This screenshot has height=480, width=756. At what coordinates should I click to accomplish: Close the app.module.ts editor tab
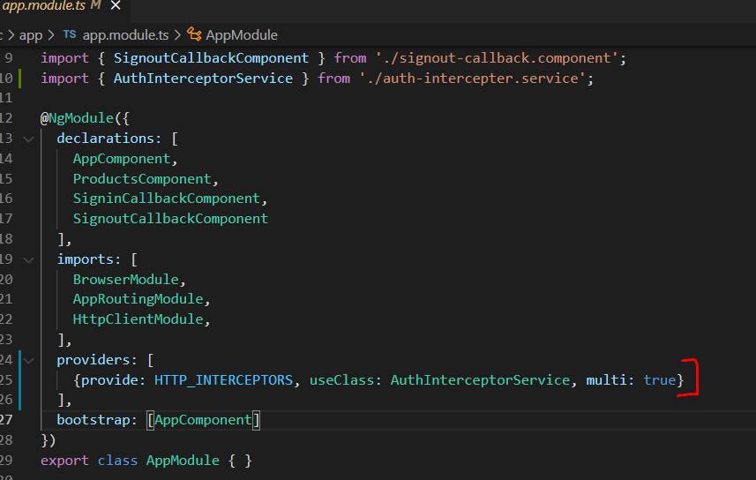point(116,6)
